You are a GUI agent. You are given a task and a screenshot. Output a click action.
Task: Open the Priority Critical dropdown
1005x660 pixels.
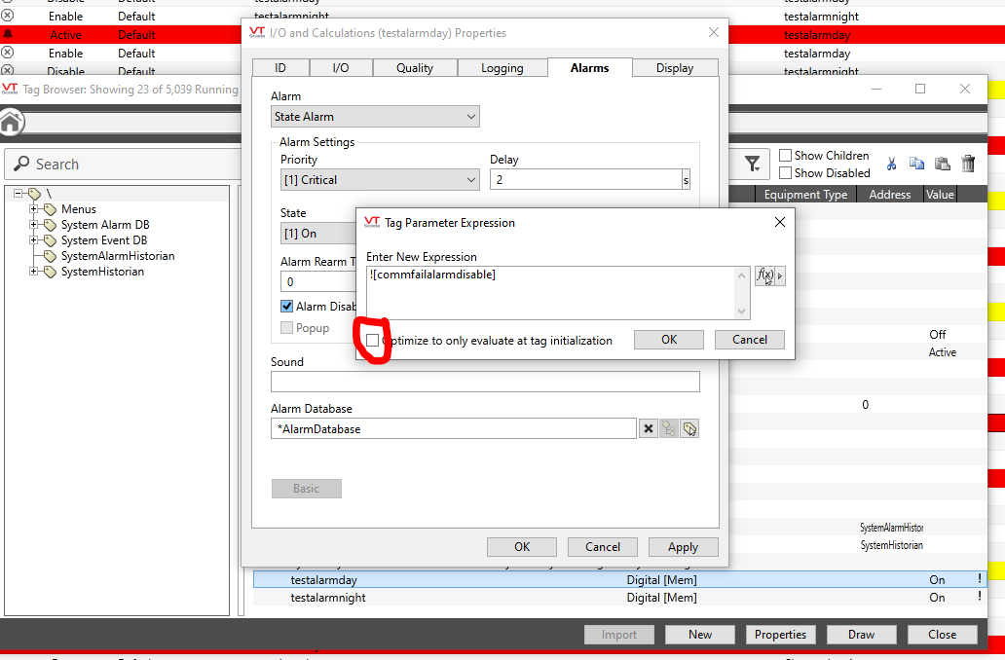[x=379, y=180]
